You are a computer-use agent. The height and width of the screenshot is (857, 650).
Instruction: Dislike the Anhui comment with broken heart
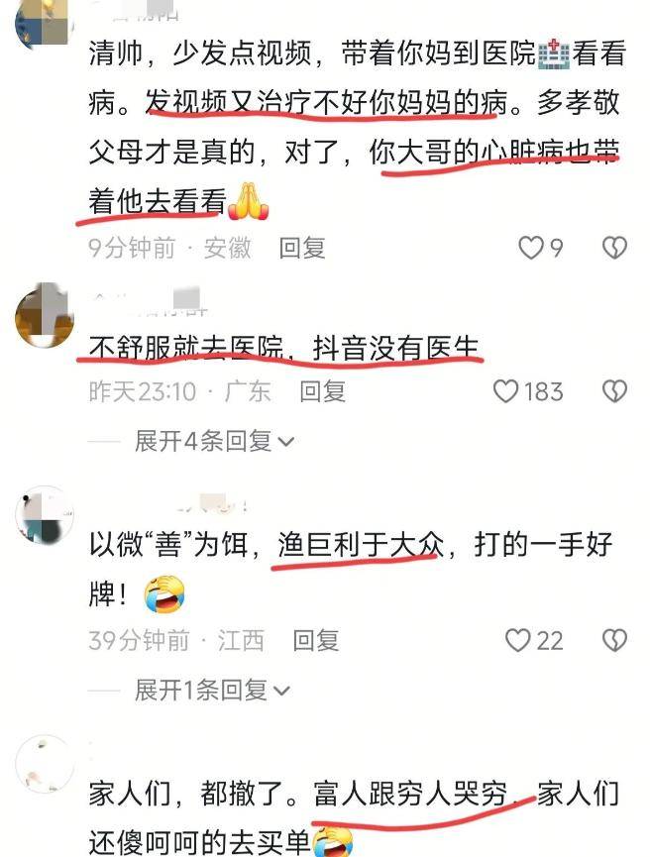tap(614, 249)
